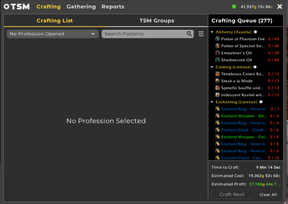This screenshot has height=204, width=288.
Task: Click Time to Craft 9 Min value
Action: [x=268, y=168]
